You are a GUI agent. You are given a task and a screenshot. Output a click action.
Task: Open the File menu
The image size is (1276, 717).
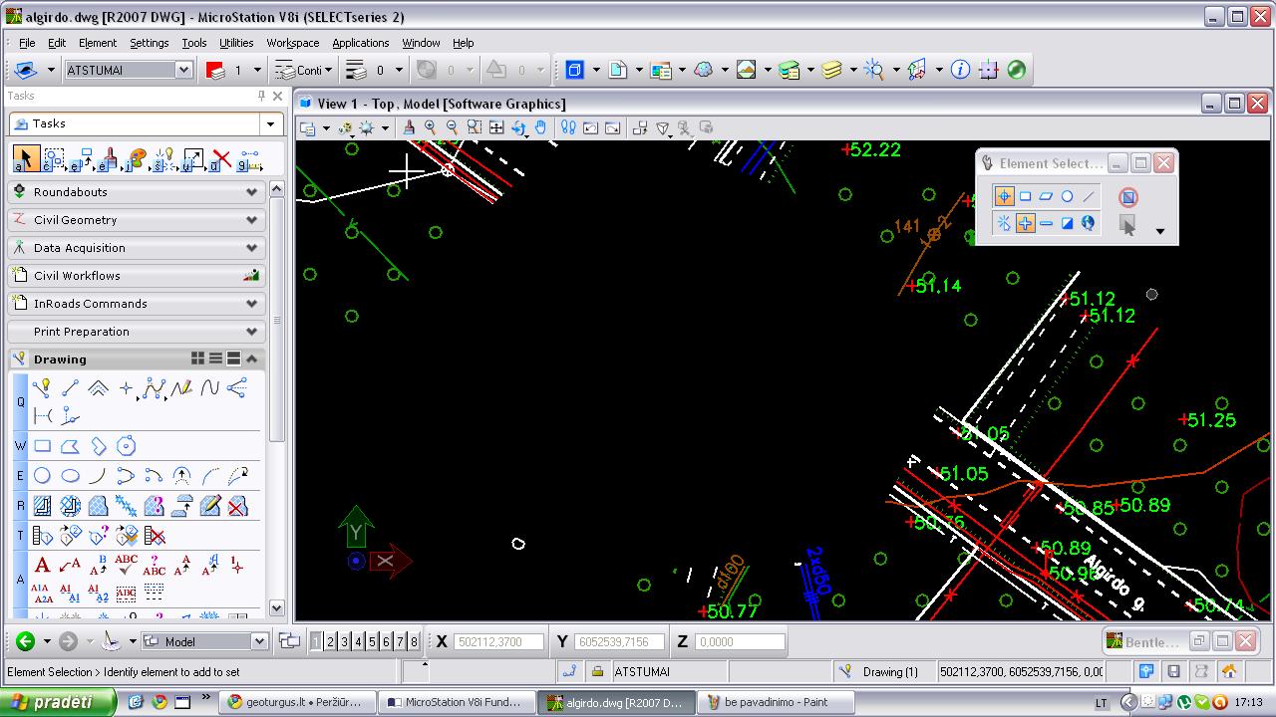click(x=27, y=43)
